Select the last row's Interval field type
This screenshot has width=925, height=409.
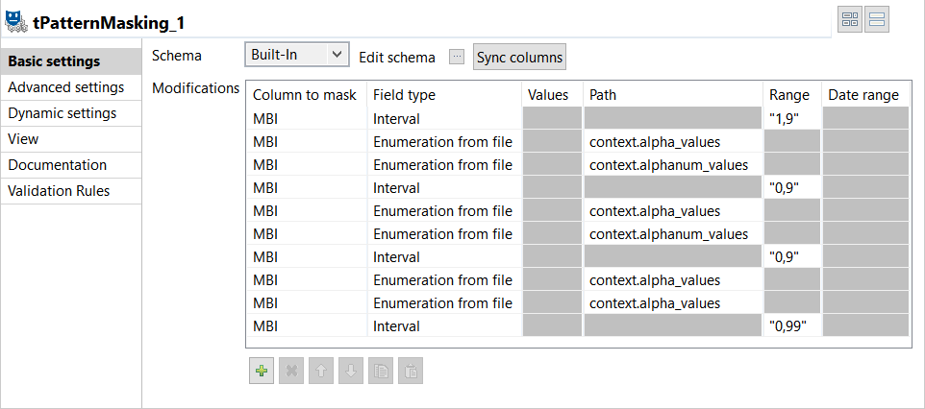pyautogui.click(x=446, y=326)
